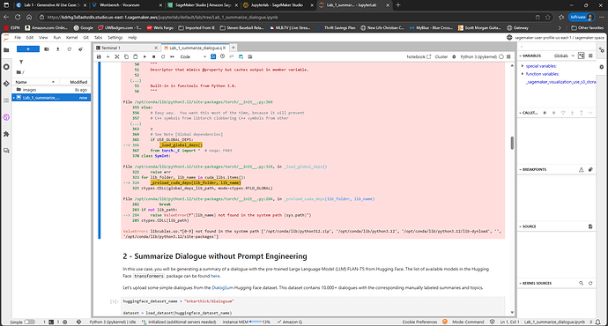Viewport: 608px width, 326px height.
Task: Open the Extension Manager puzzle icon
Action: coord(6,134)
